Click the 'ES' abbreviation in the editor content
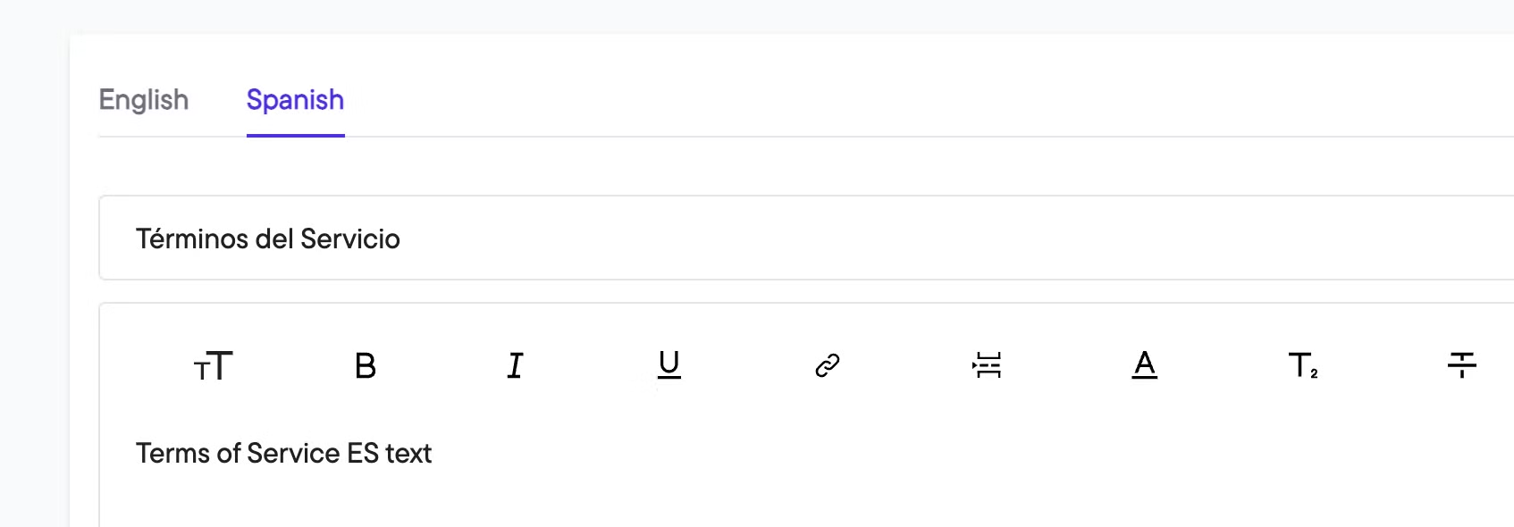 click(x=363, y=453)
